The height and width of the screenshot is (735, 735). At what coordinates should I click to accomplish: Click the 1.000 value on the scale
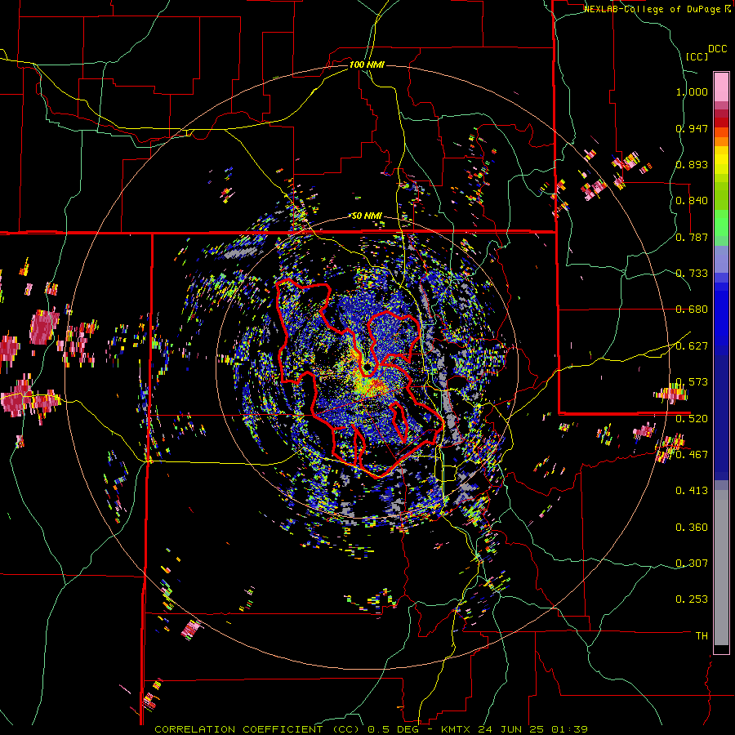(692, 91)
